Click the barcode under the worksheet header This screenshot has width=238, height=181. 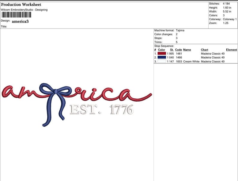click(x=16, y=15)
